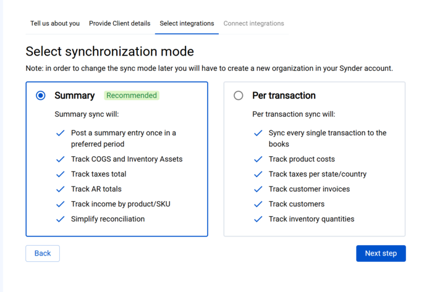Click checkmark beside Post a summary entry
This screenshot has height=292, width=445.
pyautogui.click(x=61, y=133)
